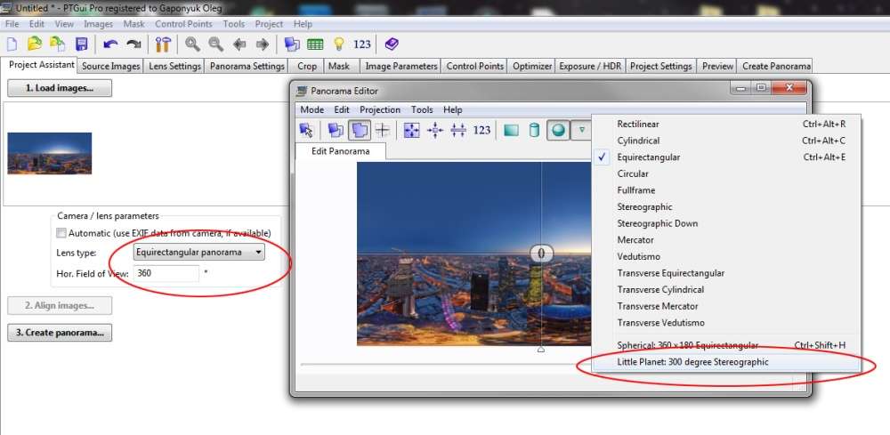
Task: Enable Automatic EXIF data checkbox
Action: point(61,233)
